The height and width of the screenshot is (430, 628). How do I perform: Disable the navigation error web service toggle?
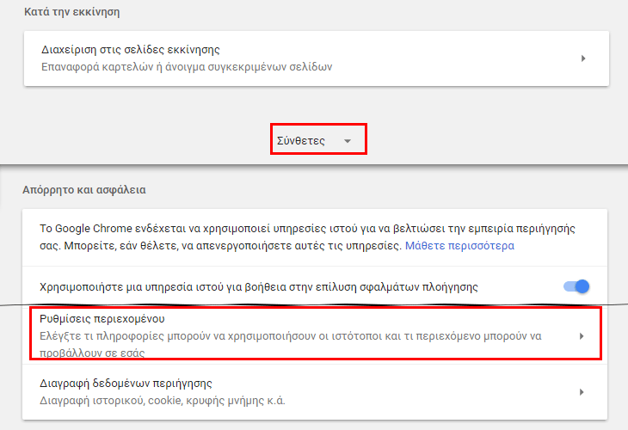click(x=576, y=286)
